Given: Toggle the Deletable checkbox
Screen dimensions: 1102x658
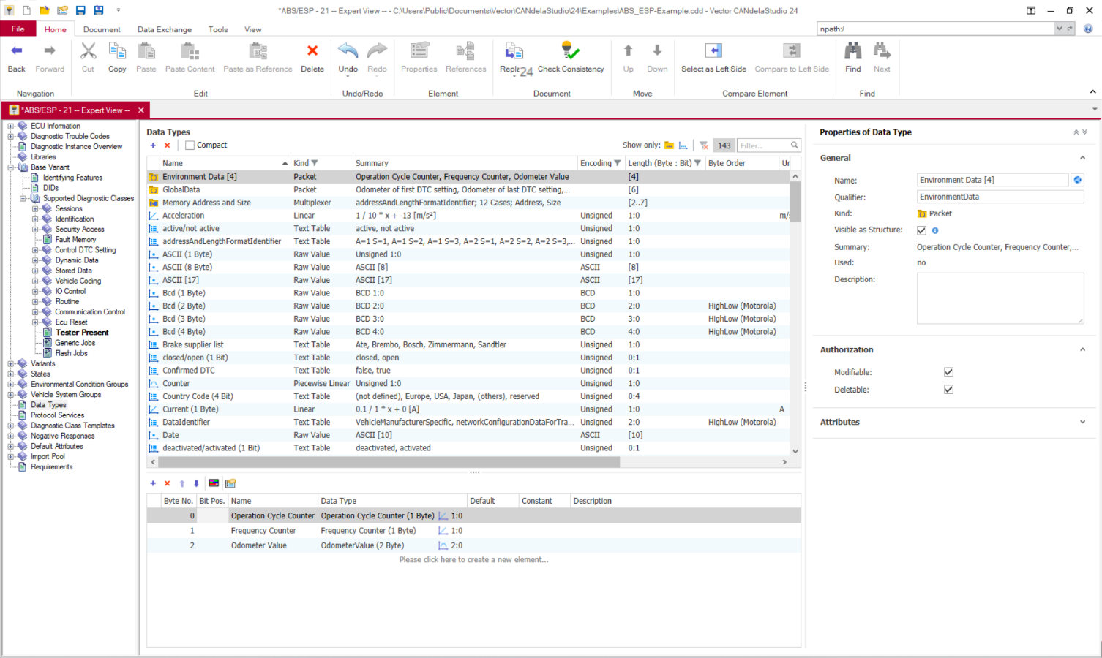Looking at the screenshot, I should [948, 390].
